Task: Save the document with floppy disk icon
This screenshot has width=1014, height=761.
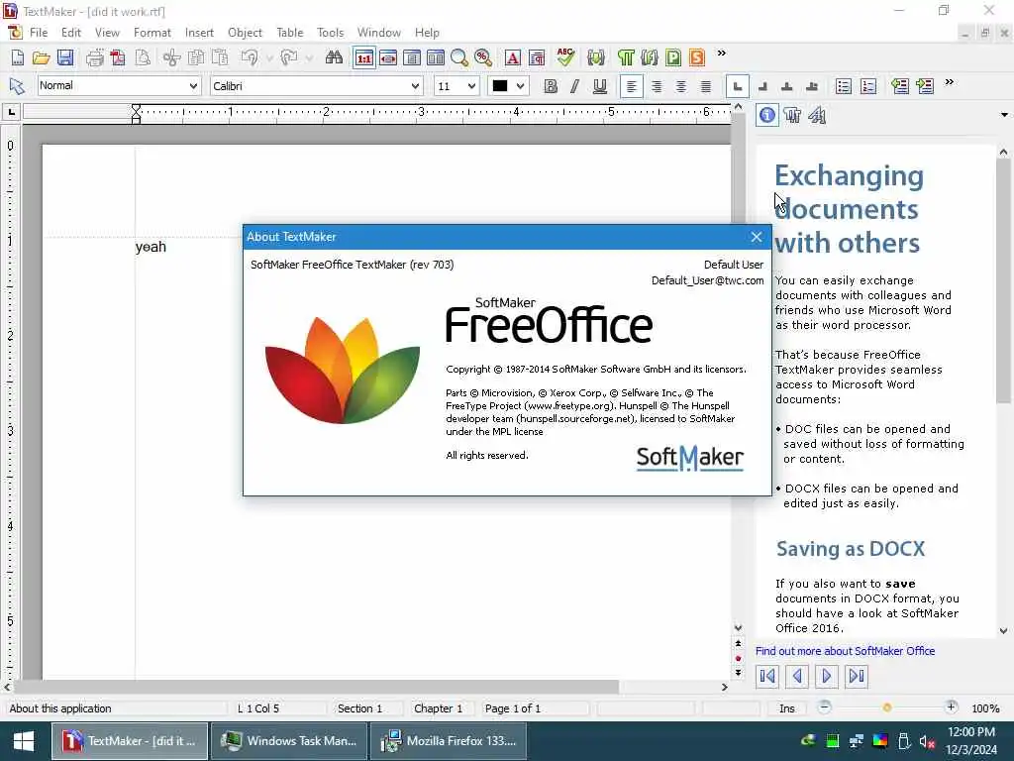Action: [x=65, y=57]
